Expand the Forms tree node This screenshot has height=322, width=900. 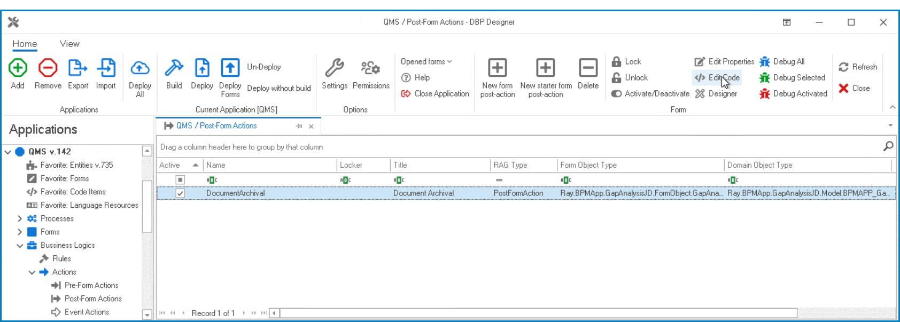tap(20, 232)
